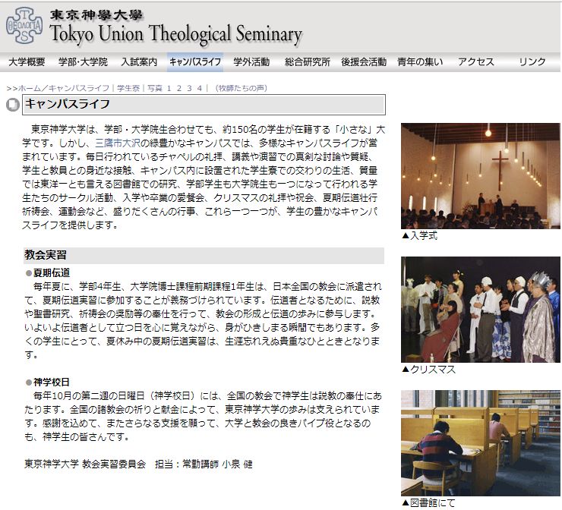
Task: Open photo page 2 link
Action: [179, 88]
